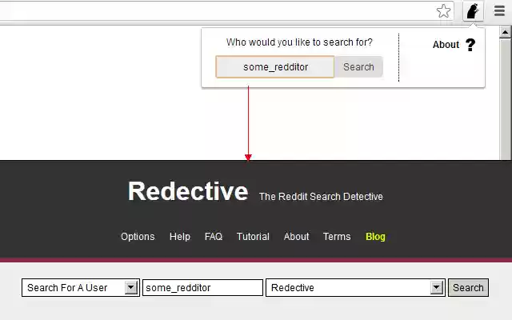Open the browser hamburger menu
This screenshot has height=320, width=512.
499,10
